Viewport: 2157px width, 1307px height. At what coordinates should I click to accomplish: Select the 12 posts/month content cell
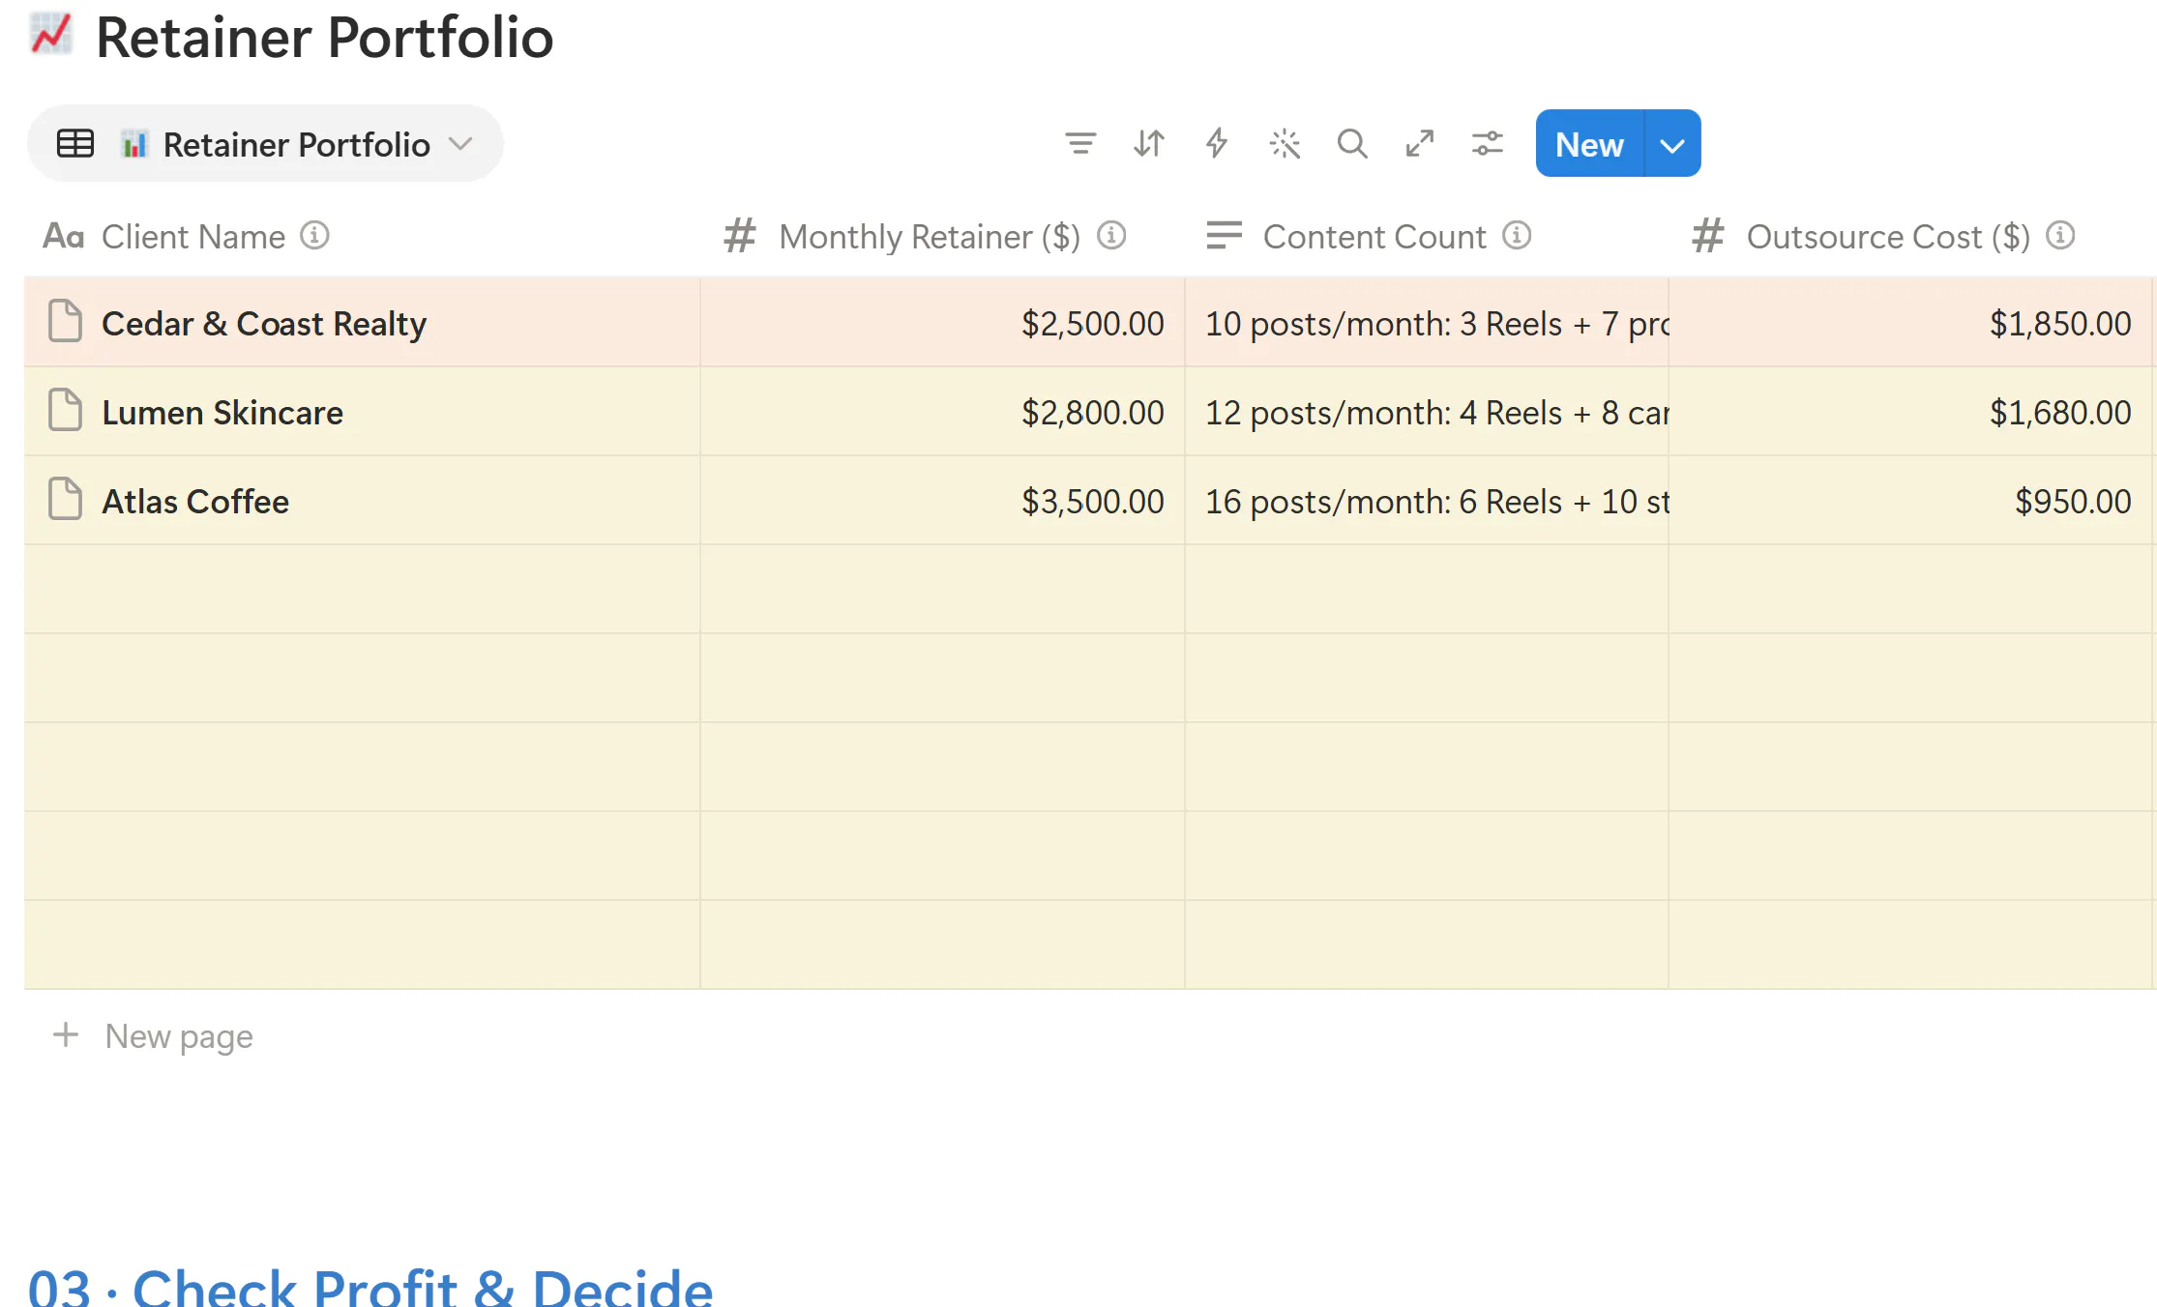pos(1427,412)
